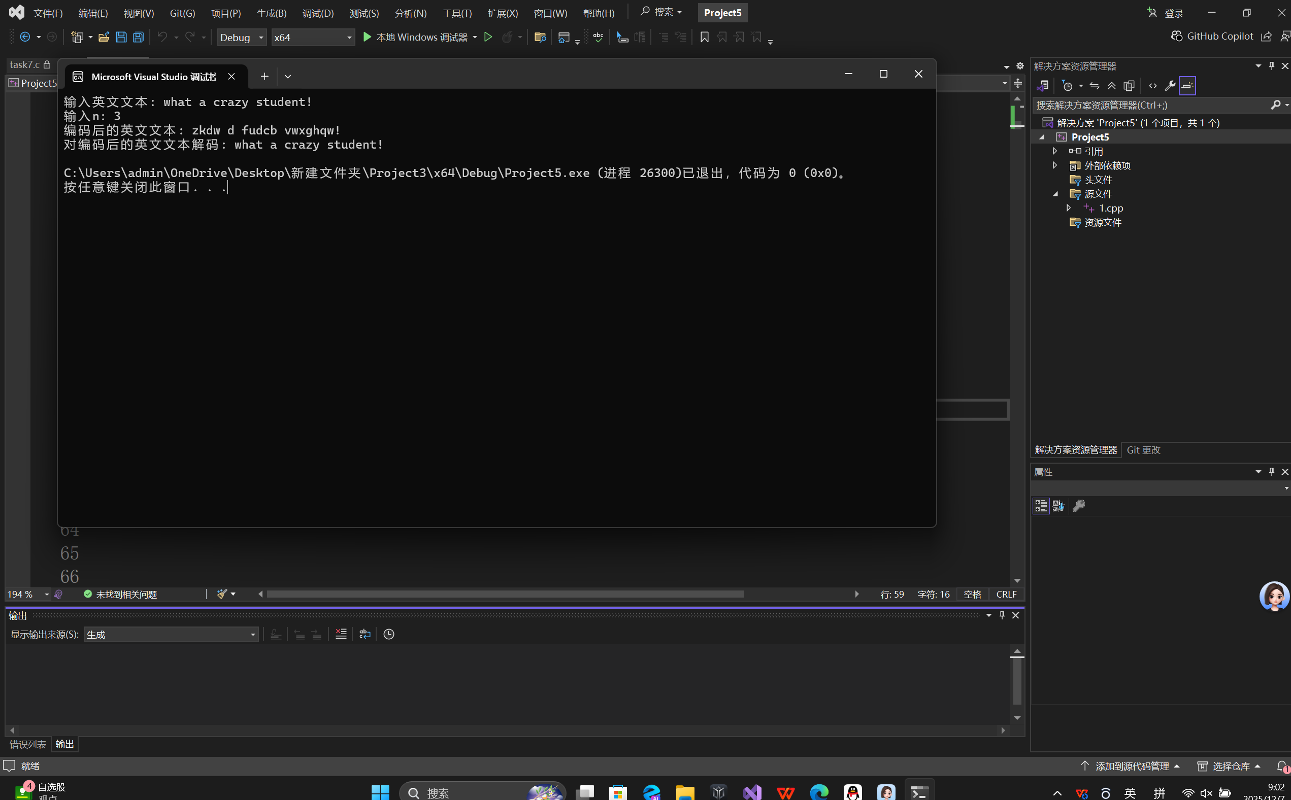Click the wrench properties icon in Solution Explorer
The image size is (1291, 800).
click(x=1170, y=86)
